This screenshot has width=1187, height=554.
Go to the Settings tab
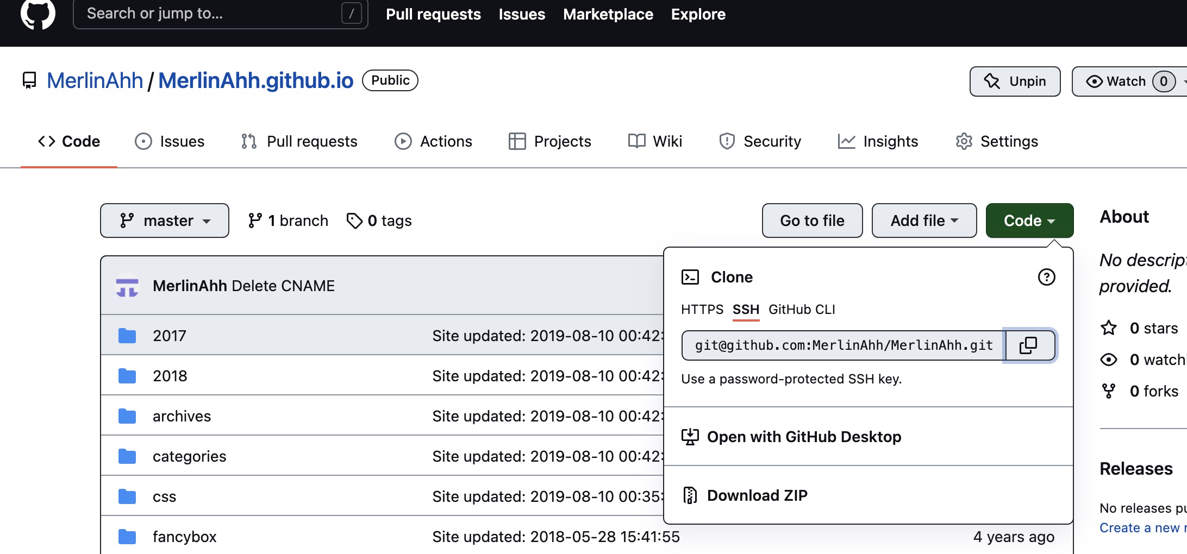click(x=997, y=141)
